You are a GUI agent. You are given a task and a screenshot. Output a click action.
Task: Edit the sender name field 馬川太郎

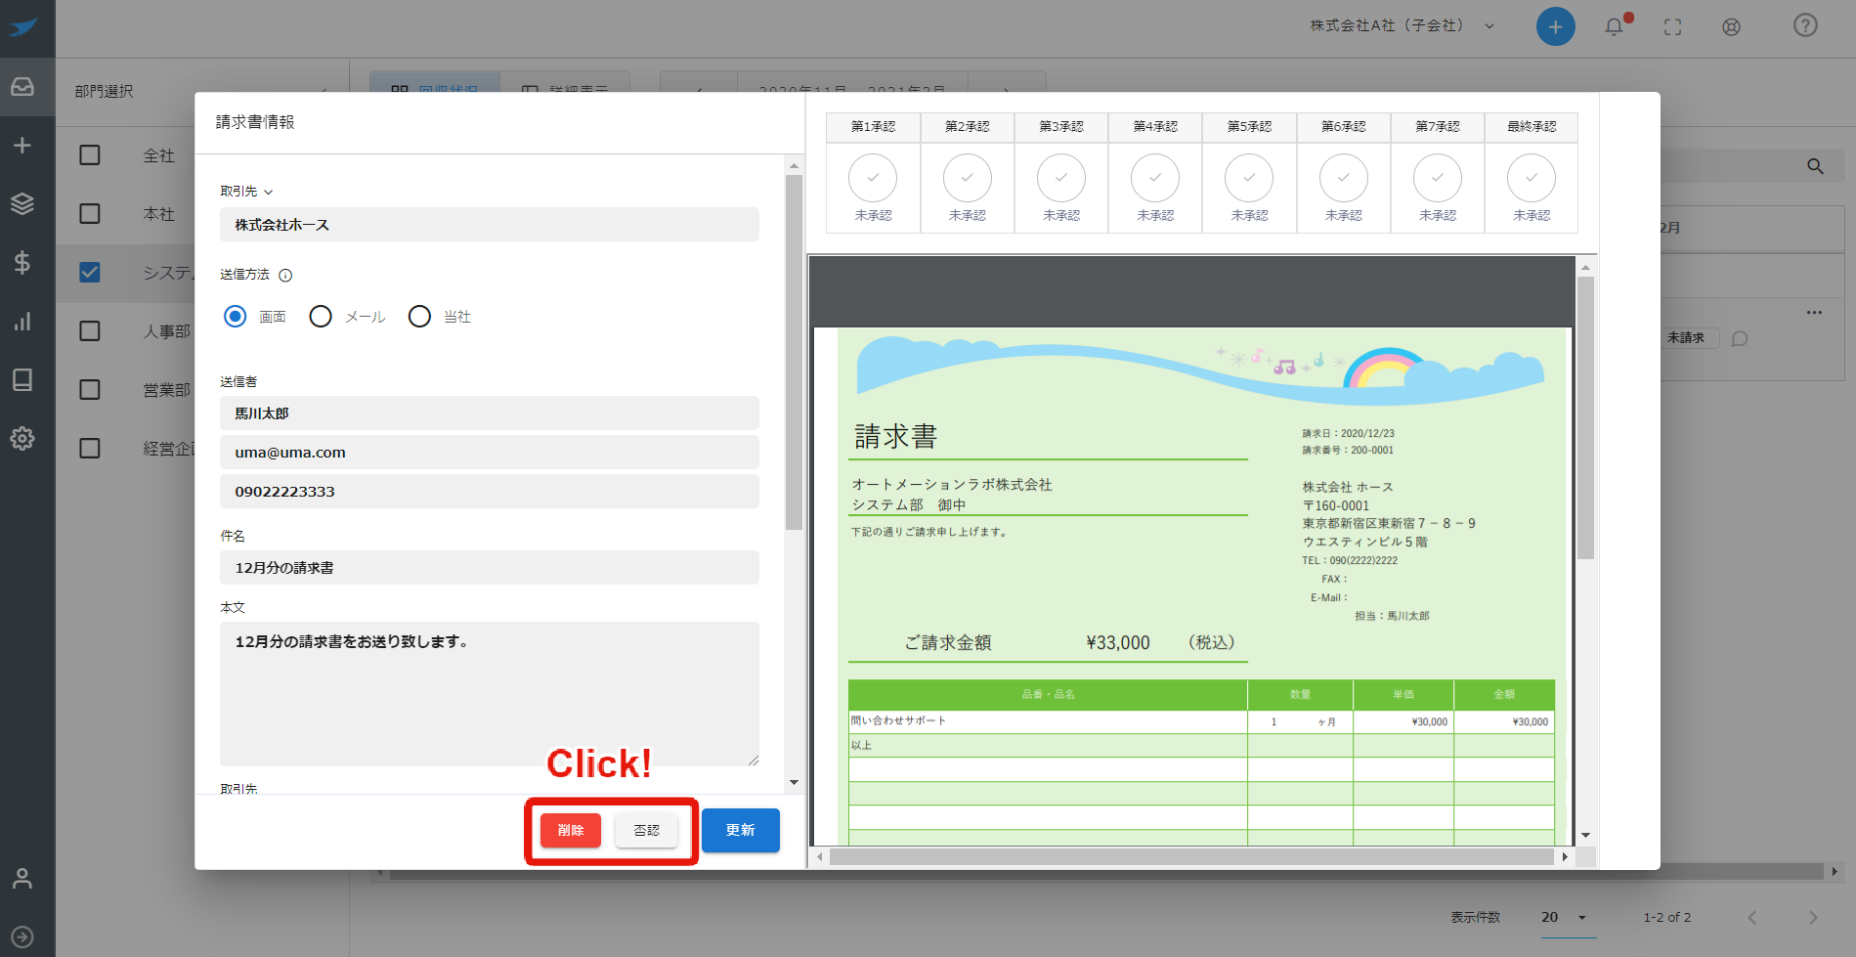[490, 413]
